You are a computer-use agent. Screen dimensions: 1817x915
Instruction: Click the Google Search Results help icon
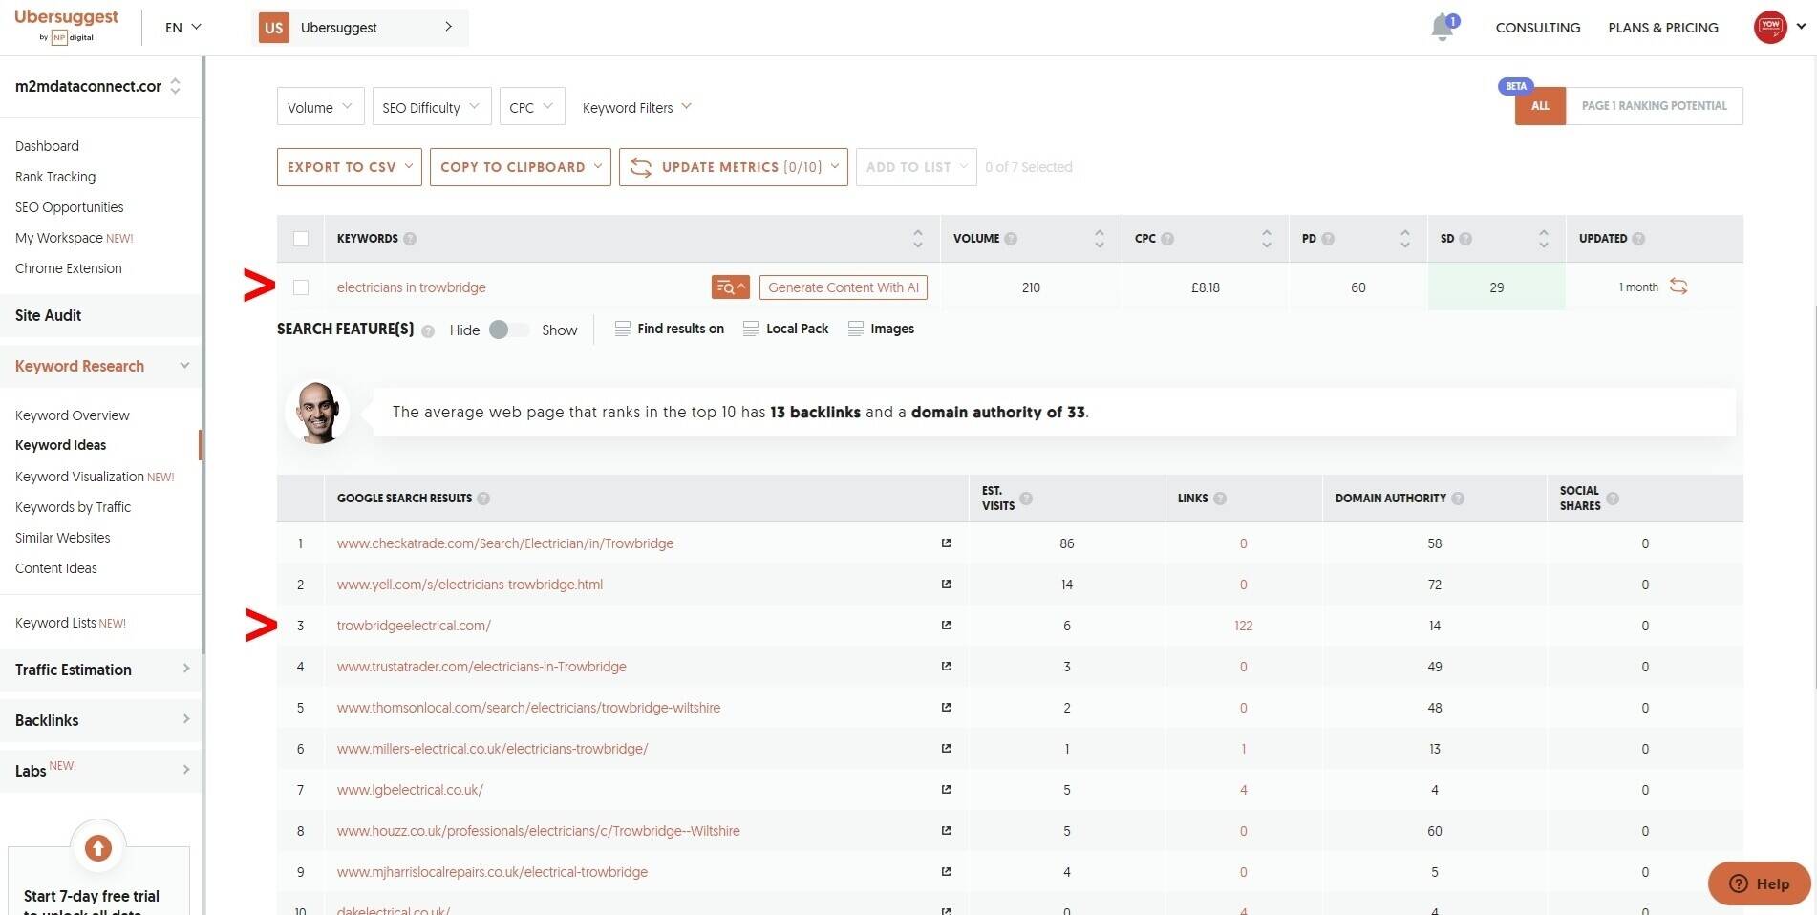tap(483, 499)
